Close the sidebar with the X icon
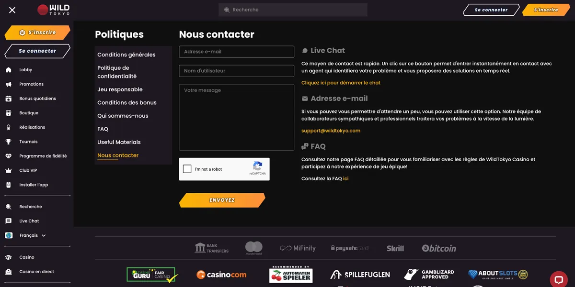 click(x=12, y=10)
